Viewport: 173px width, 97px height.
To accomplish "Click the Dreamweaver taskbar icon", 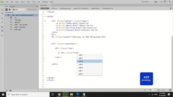I will coord(65,94).
